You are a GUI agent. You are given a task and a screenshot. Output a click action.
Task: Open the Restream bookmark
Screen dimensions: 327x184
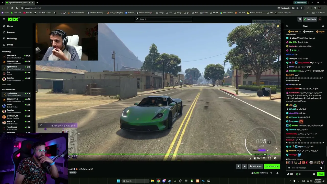click(130, 13)
